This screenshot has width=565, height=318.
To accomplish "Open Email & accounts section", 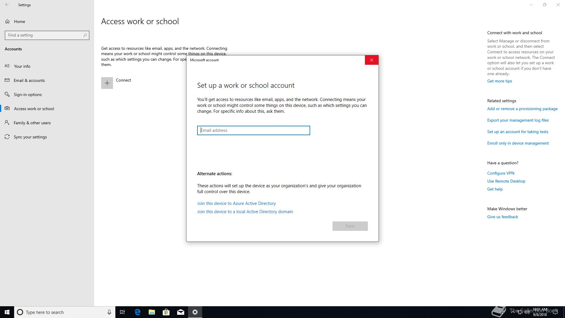I will (x=29, y=80).
